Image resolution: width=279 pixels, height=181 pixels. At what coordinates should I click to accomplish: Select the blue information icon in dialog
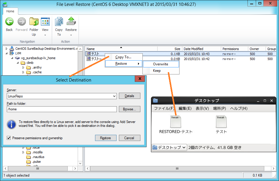point(11,124)
